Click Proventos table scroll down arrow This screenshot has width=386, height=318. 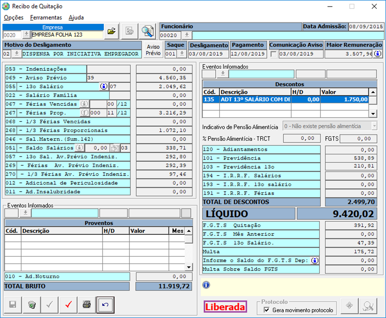[189, 267]
